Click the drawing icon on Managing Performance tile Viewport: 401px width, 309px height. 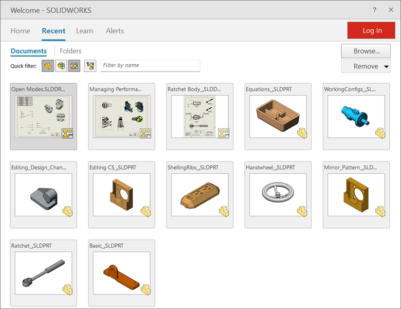pyautogui.click(x=146, y=133)
